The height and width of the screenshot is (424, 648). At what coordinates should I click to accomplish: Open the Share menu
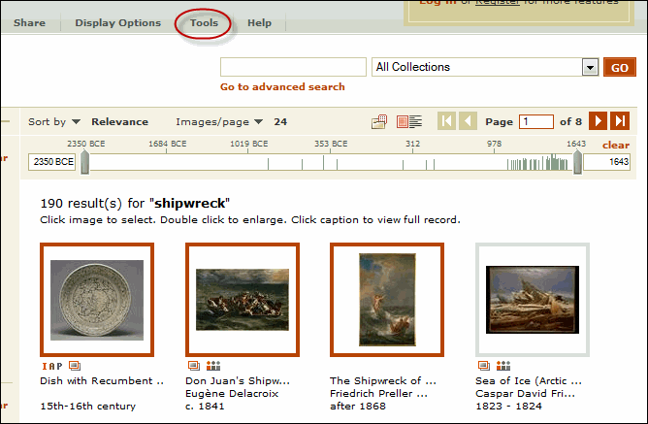point(29,22)
